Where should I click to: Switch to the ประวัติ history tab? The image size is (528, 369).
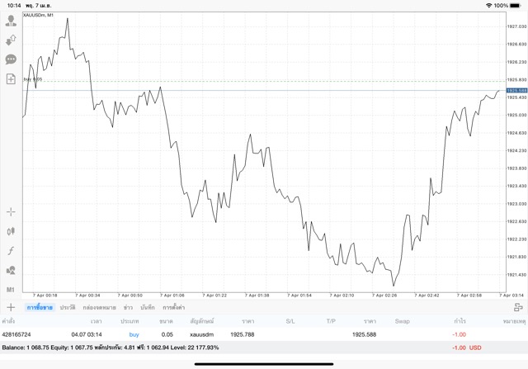67,307
